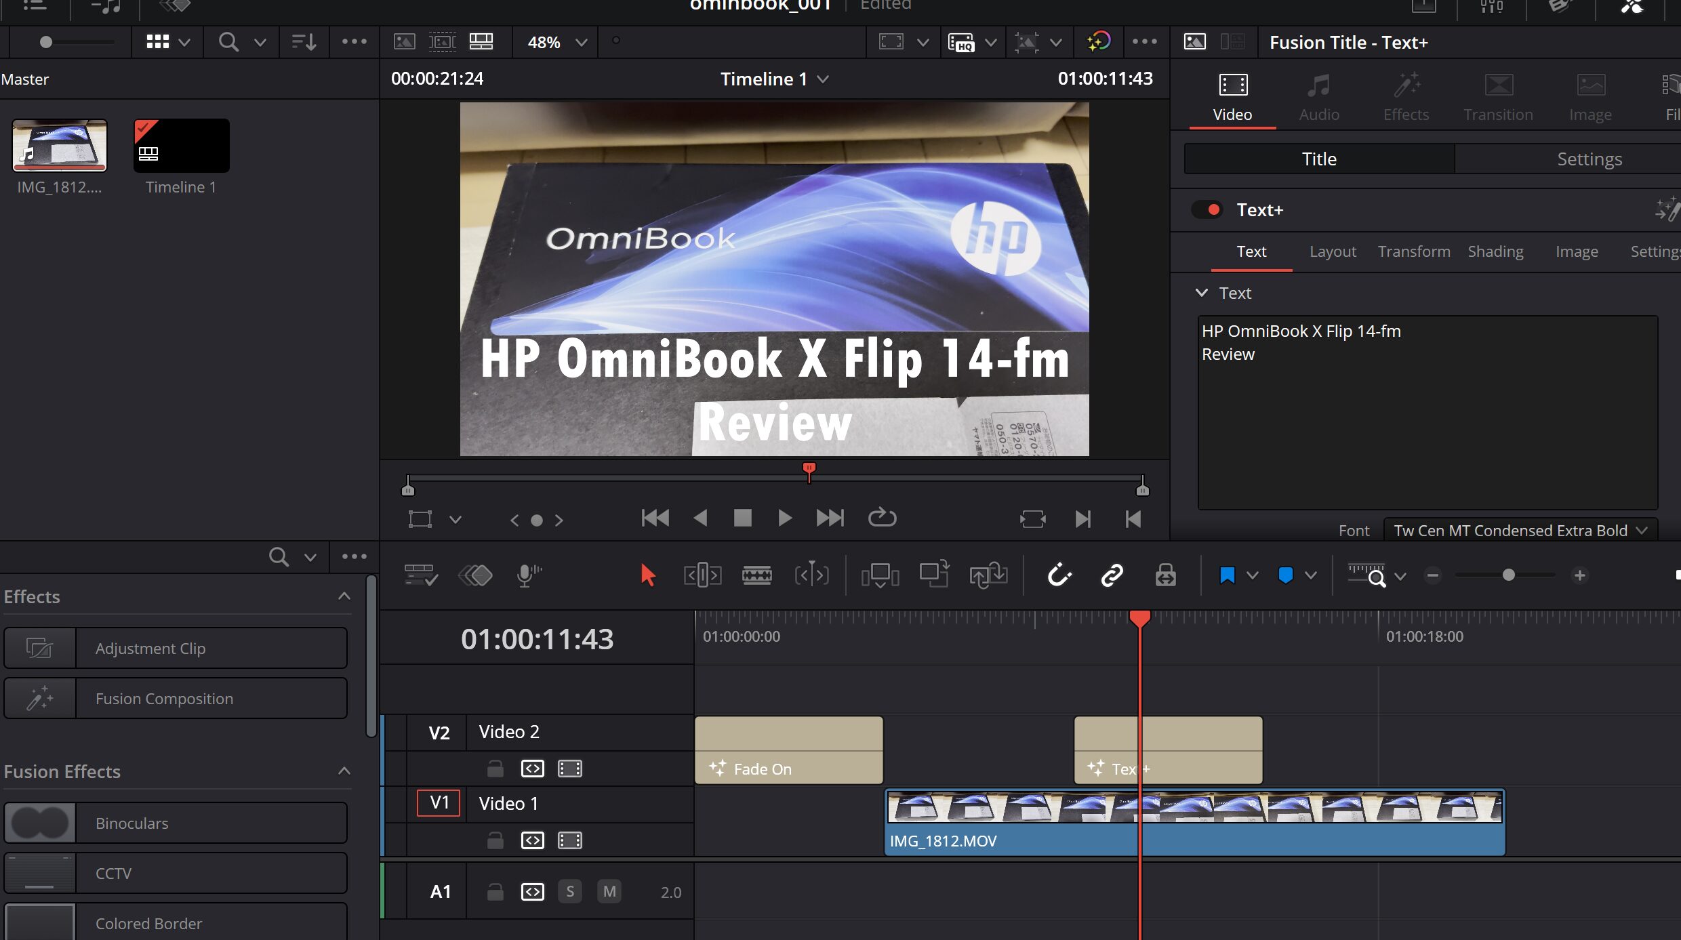This screenshot has width=1681, height=940.
Task: Click inside the Text+ text input box
Action: [1427, 412]
